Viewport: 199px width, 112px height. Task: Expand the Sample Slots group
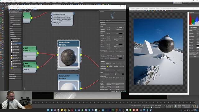tap(16, 78)
